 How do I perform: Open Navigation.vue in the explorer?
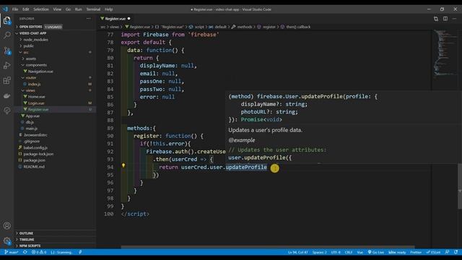pos(55,71)
